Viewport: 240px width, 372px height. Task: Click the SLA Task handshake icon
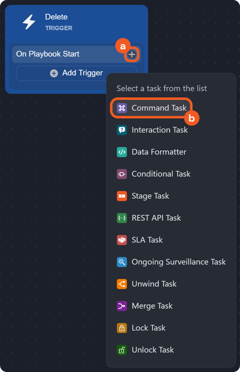point(122,240)
